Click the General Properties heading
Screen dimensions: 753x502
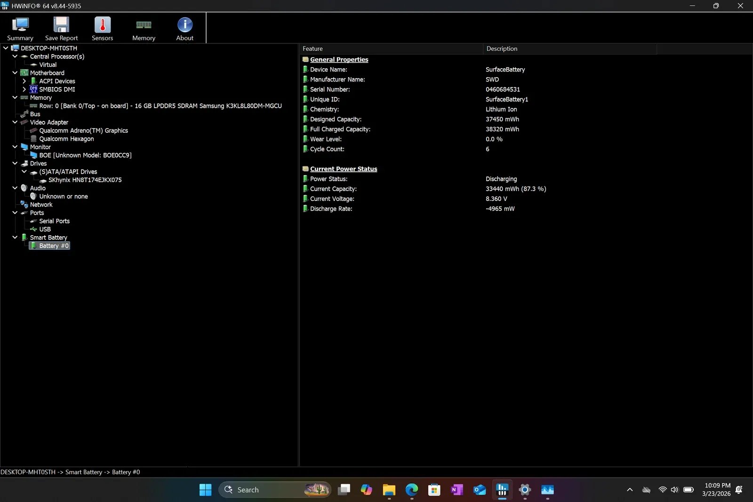(x=339, y=59)
